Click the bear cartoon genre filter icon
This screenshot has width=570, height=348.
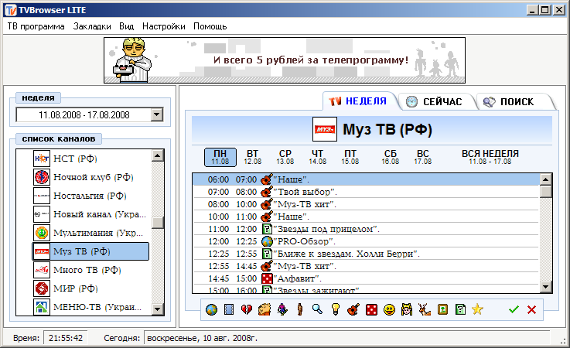pyautogui.click(x=265, y=310)
